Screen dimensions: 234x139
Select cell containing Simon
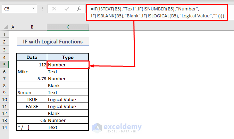click(32, 92)
